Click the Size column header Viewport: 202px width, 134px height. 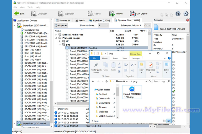click(112, 31)
